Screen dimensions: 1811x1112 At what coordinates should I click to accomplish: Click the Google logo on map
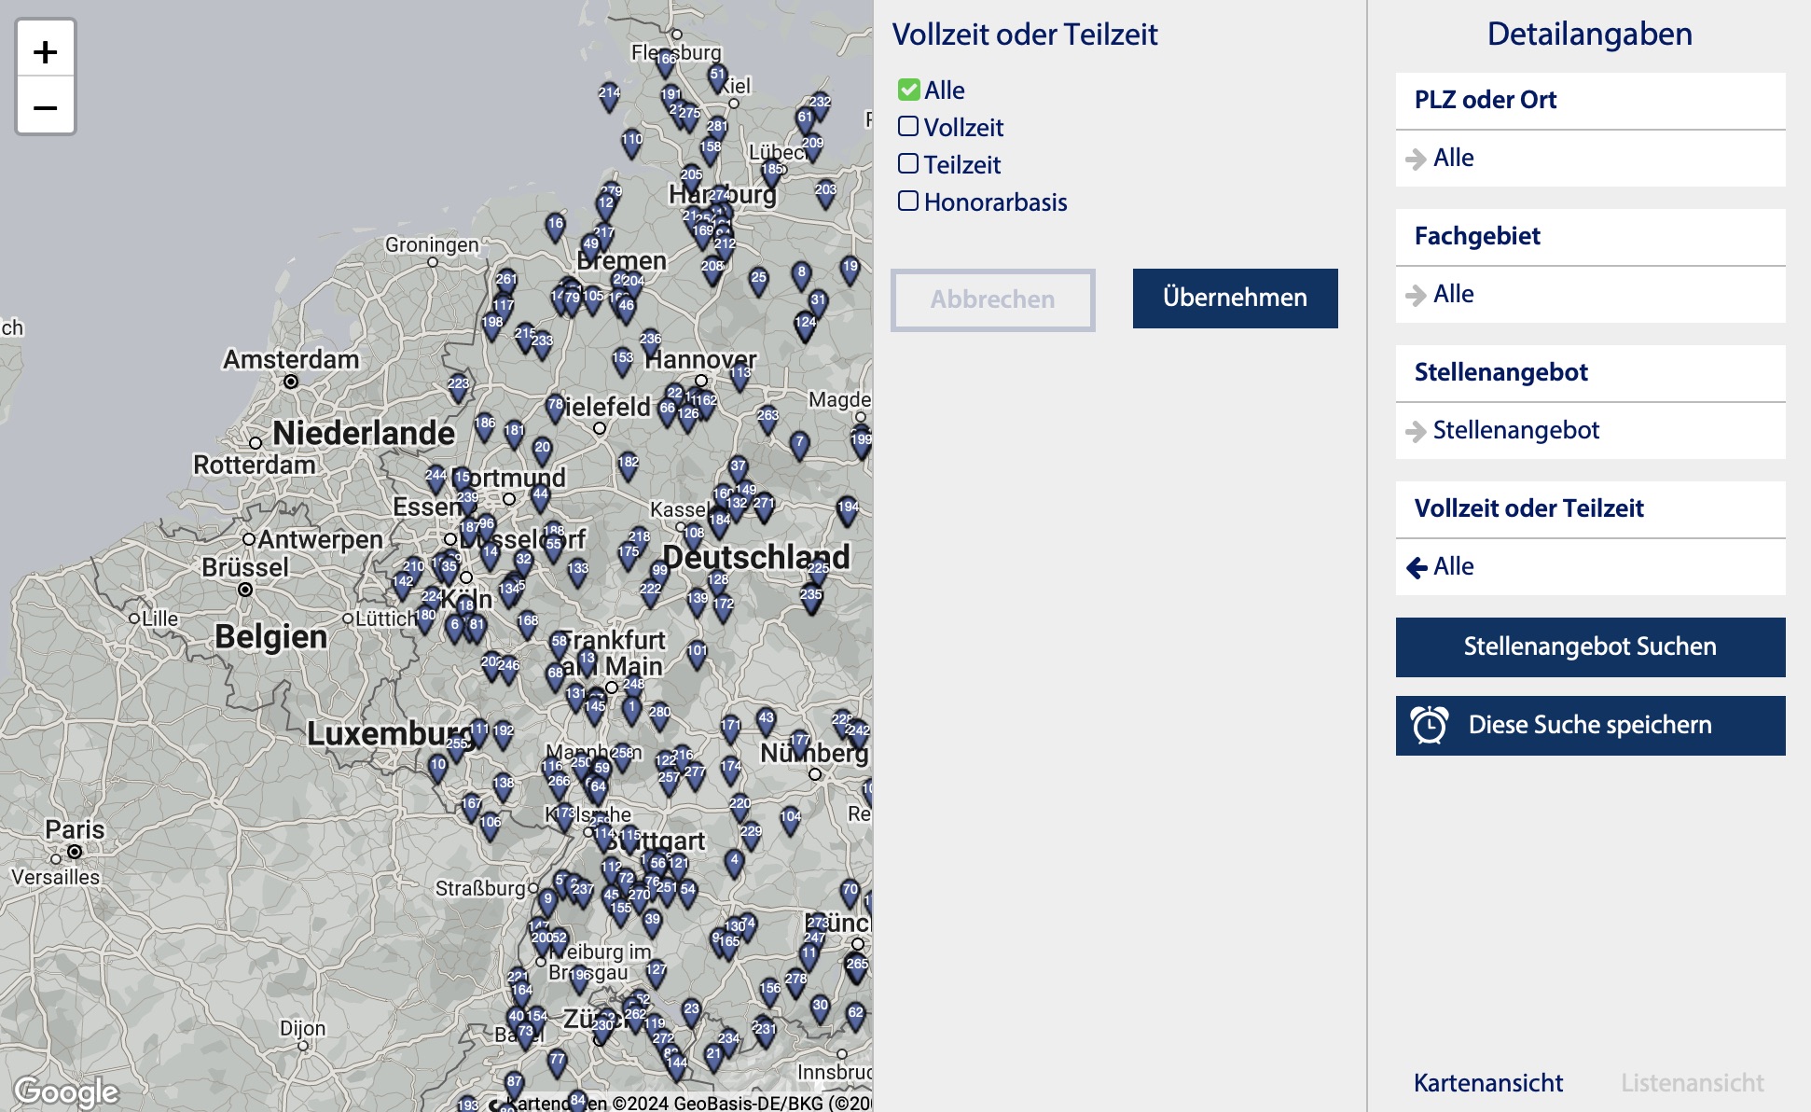point(67,1091)
